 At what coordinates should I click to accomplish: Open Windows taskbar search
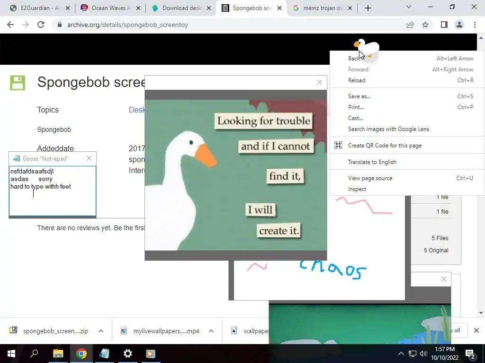34,354
